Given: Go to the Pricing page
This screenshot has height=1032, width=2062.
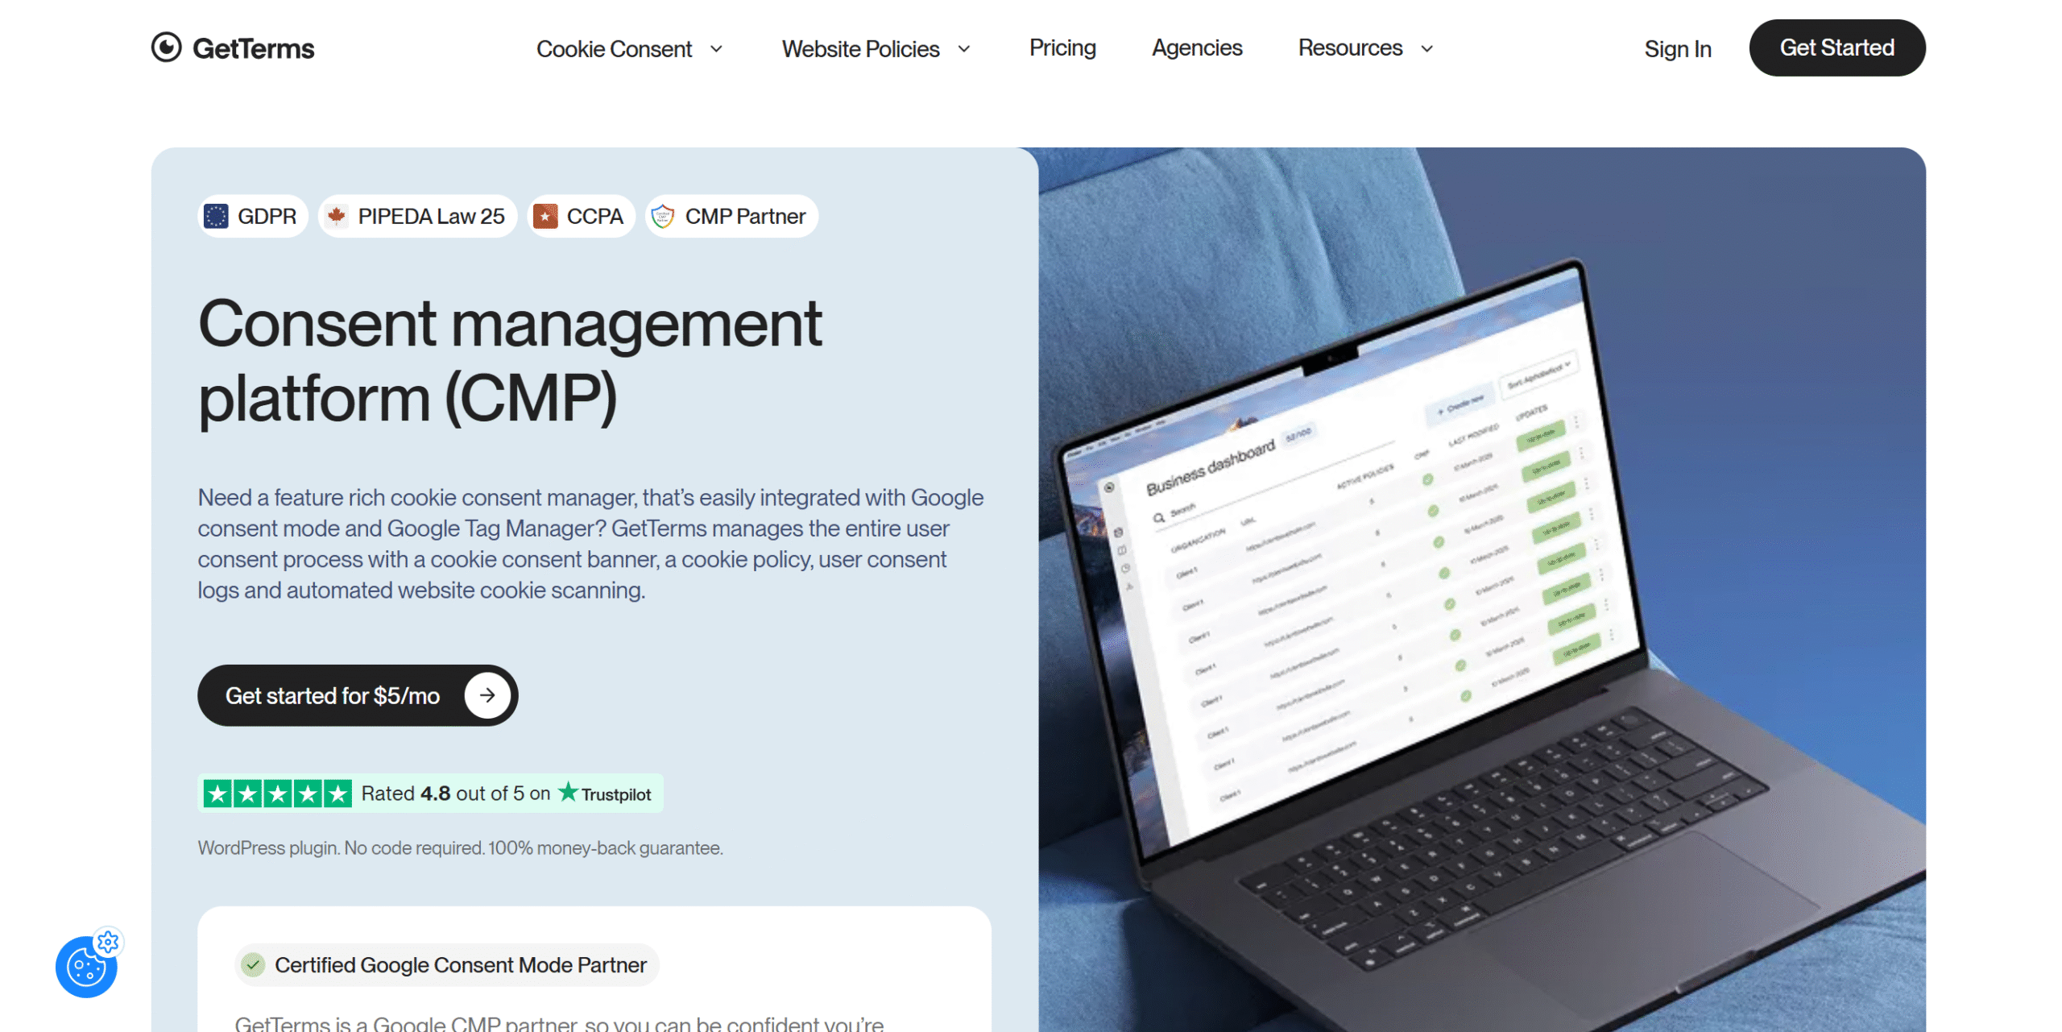Looking at the screenshot, I should tap(1062, 48).
